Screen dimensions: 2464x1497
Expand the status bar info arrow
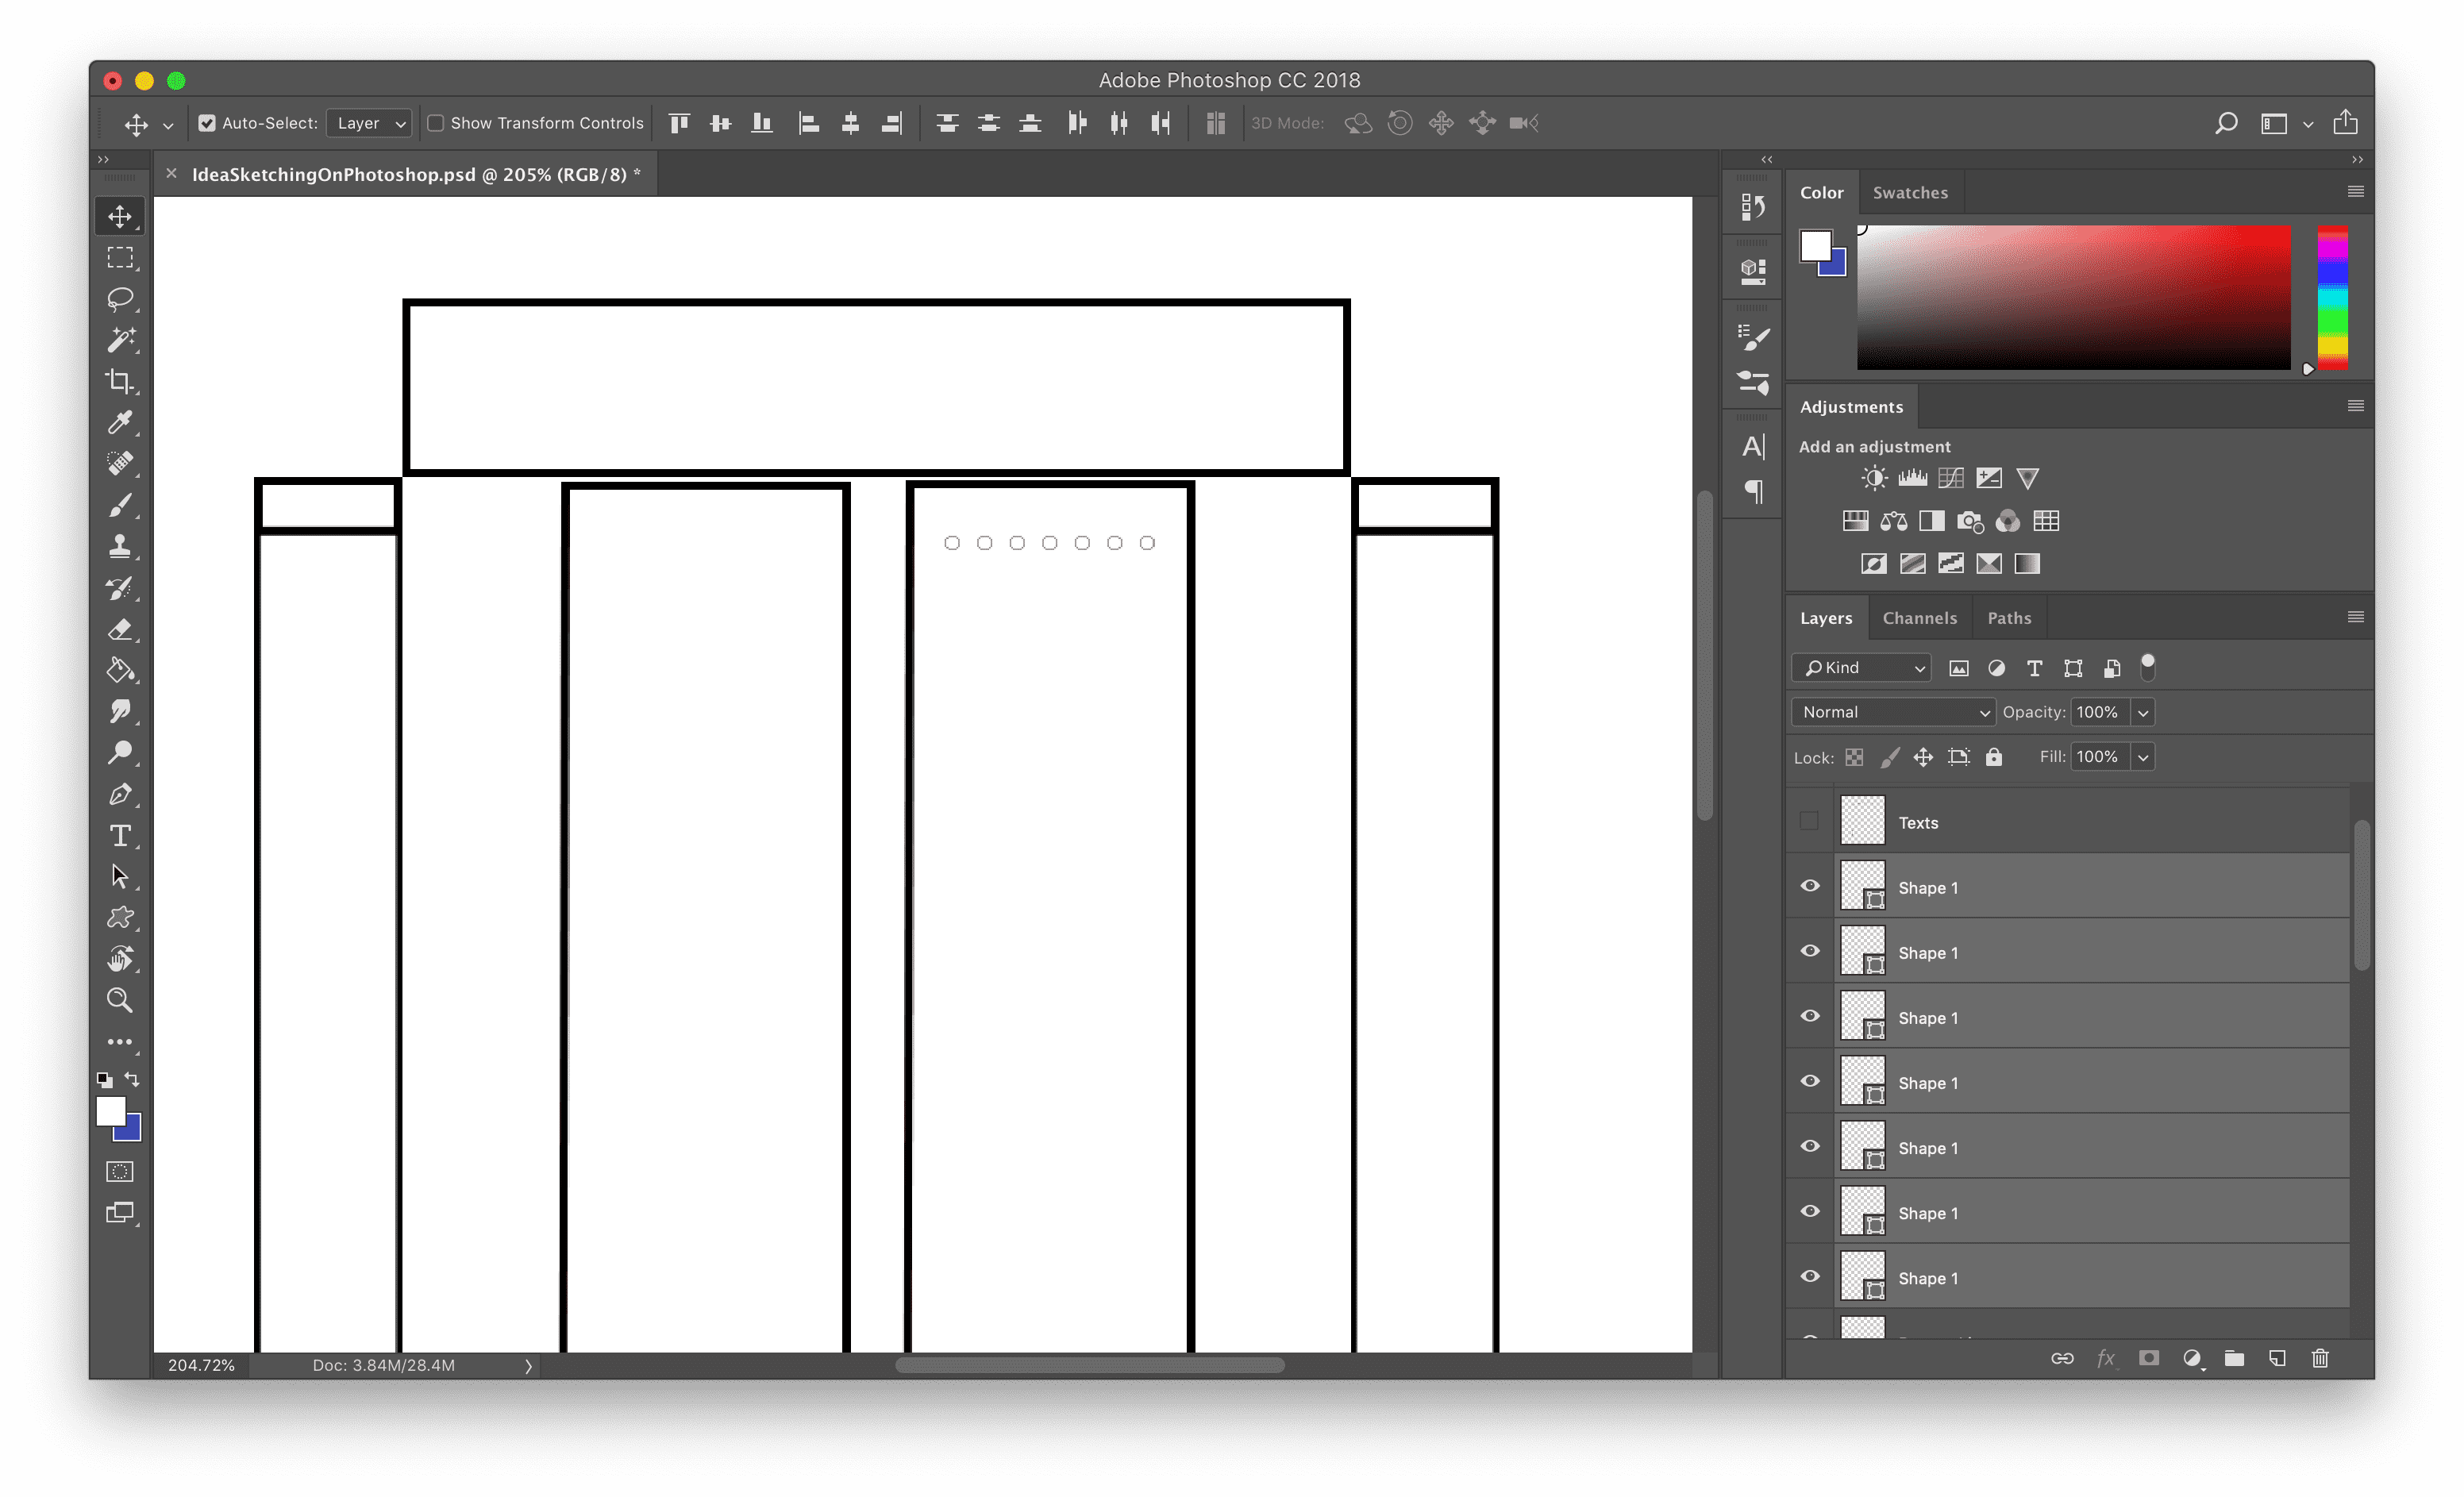tap(528, 1366)
